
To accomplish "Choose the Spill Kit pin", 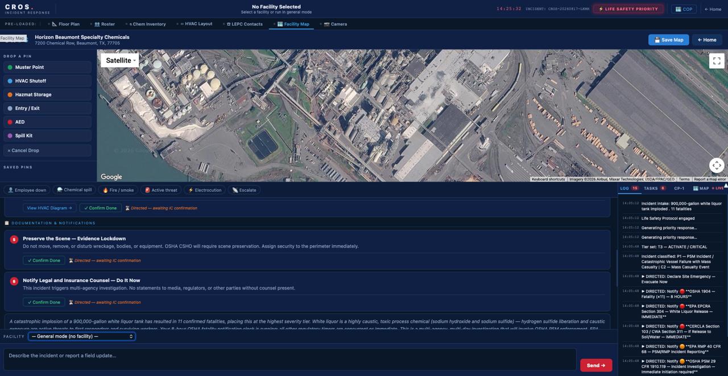I will tap(47, 135).
